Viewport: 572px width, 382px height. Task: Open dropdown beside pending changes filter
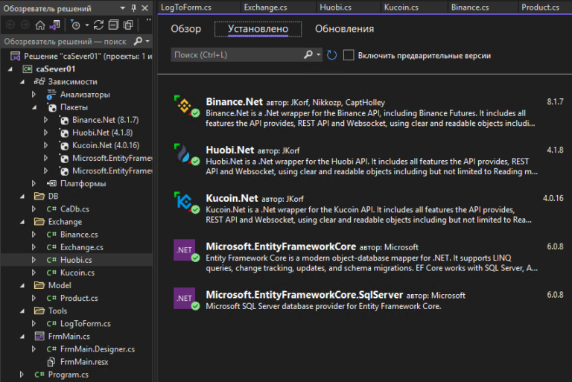pyautogui.click(x=87, y=25)
